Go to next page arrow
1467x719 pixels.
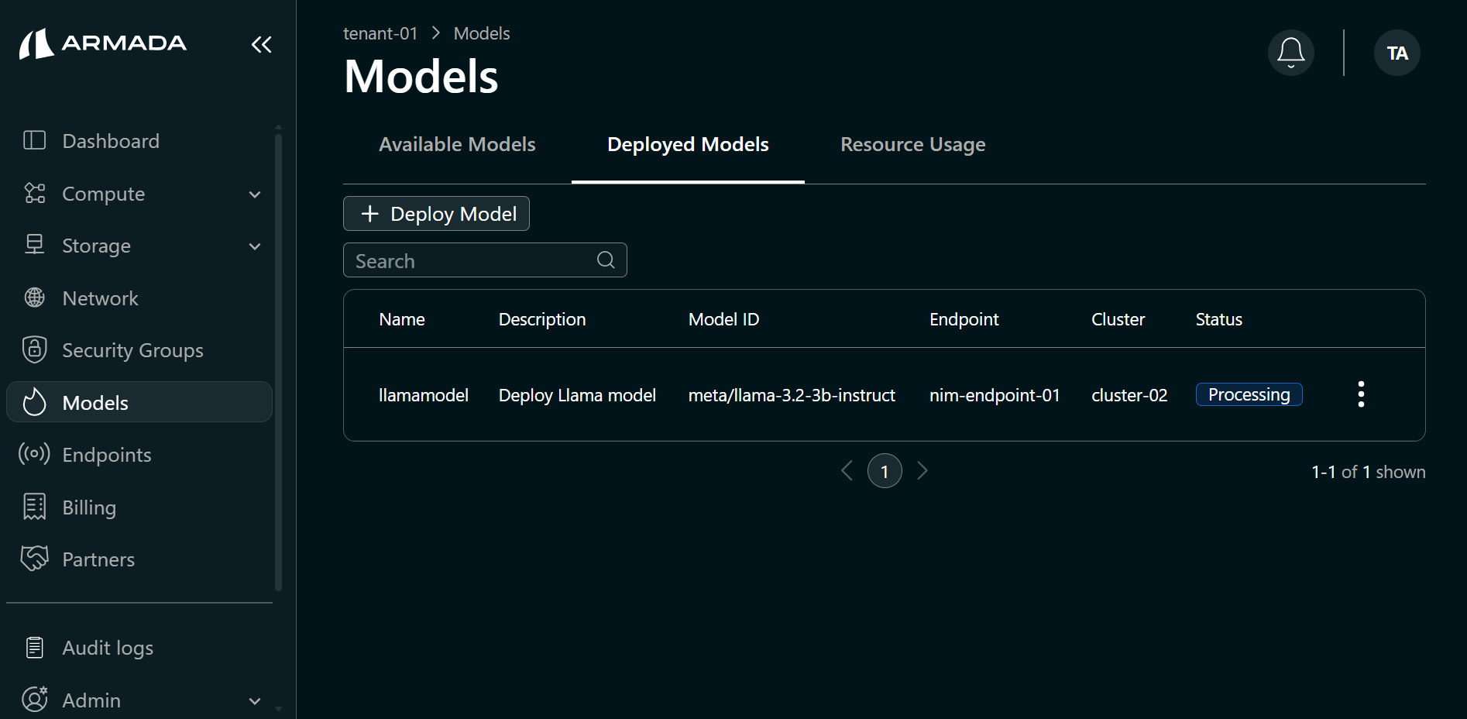click(x=922, y=470)
